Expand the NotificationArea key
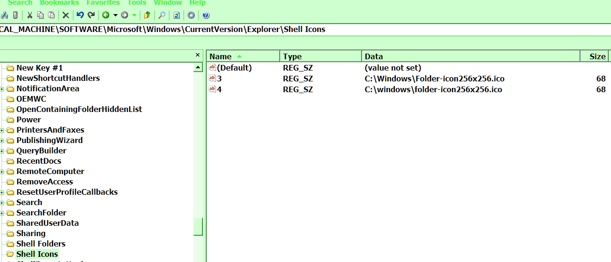 pyautogui.click(x=2, y=89)
